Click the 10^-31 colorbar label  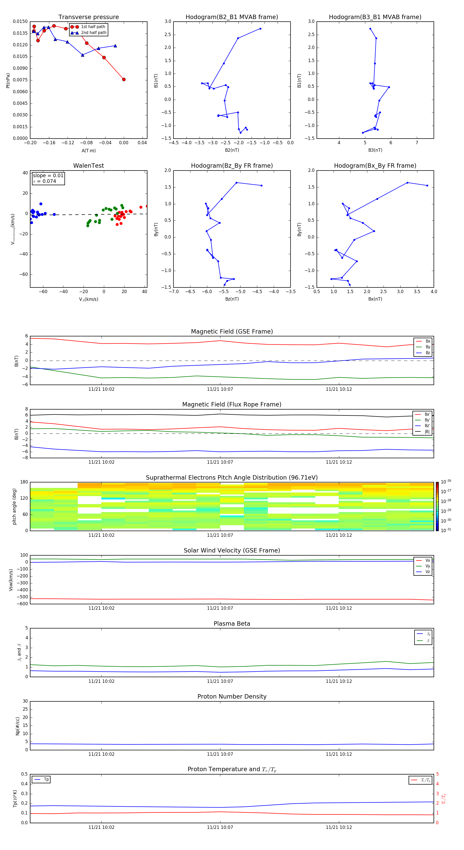point(446,530)
